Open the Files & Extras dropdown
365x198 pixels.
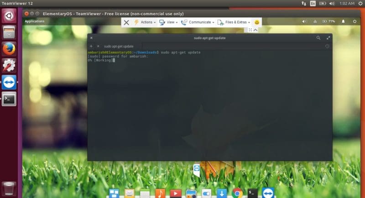tap(234, 22)
